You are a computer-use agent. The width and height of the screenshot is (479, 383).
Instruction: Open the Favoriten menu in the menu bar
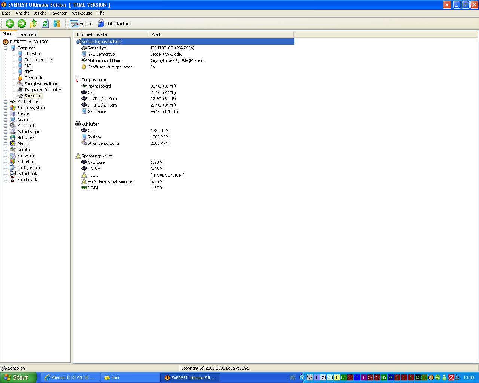[59, 13]
